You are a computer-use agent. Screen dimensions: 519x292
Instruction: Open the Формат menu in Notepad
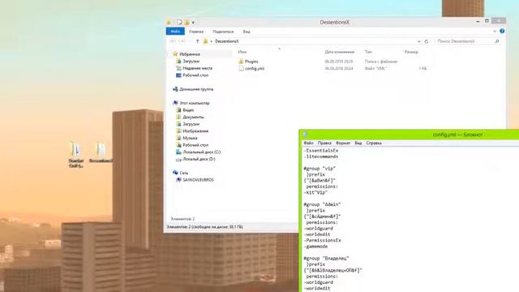pyautogui.click(x=343, y=143)
